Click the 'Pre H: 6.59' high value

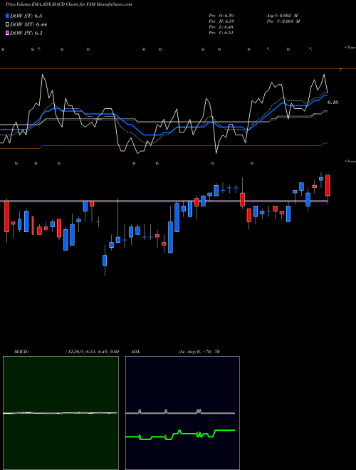pyautogui.click(x=221, y=21)
